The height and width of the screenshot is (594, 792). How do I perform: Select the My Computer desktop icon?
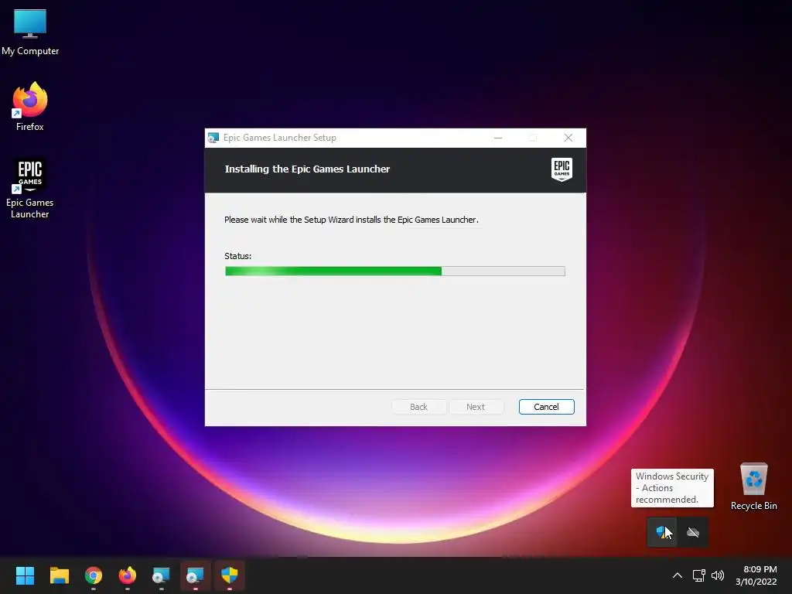coord(30,32)
